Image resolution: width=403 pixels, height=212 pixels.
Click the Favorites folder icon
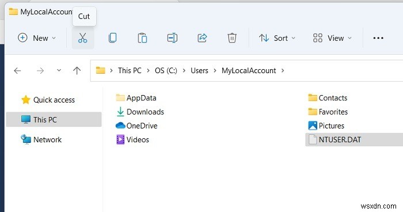[x=313, y=112]
